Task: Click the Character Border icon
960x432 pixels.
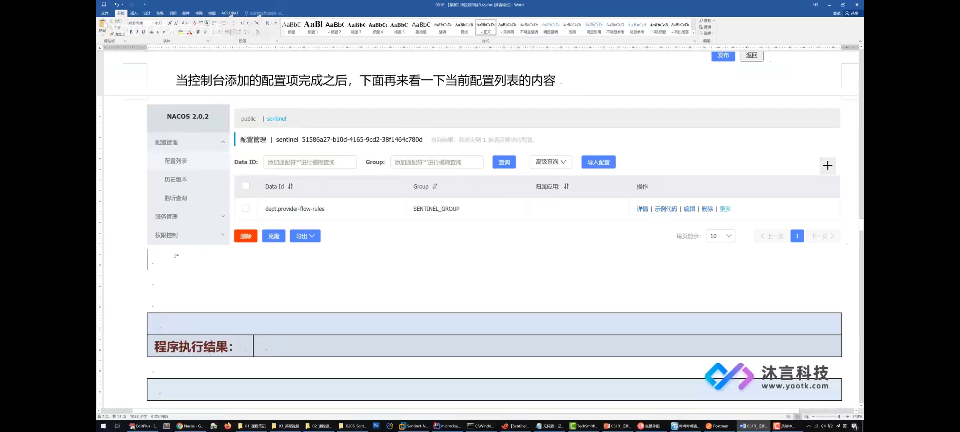Action: click(x=207, y=23)
